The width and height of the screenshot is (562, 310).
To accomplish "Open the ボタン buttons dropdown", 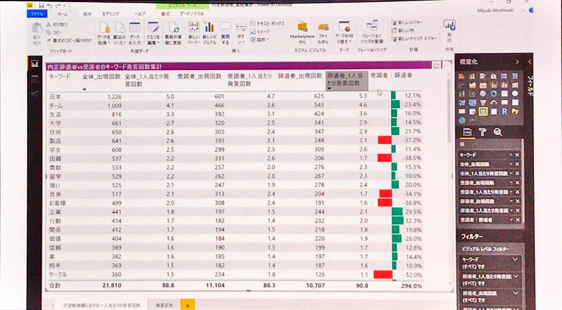I will click(x=241, y=34).
